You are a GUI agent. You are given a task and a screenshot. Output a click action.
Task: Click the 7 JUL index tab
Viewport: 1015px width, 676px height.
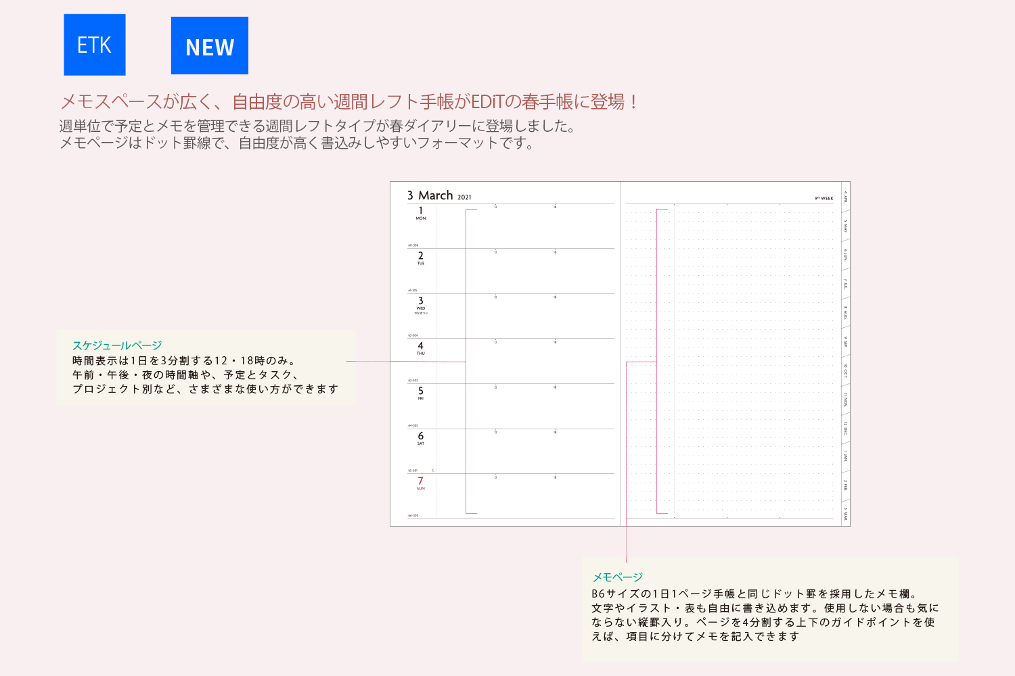click(x=846, y=284)
